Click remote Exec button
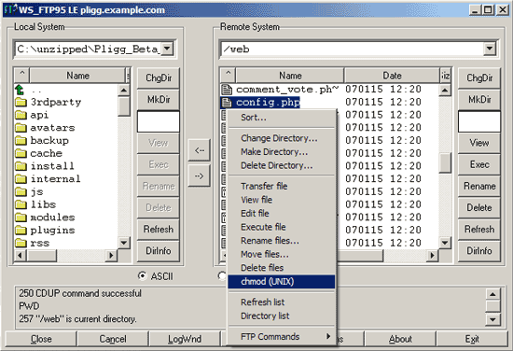The width and height of the screenshot is (513, 351). [x=479, y=164]
